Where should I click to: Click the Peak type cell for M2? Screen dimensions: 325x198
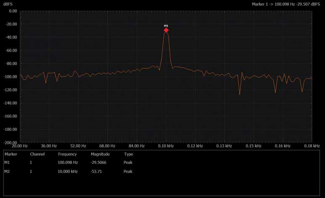click(128, 172)
